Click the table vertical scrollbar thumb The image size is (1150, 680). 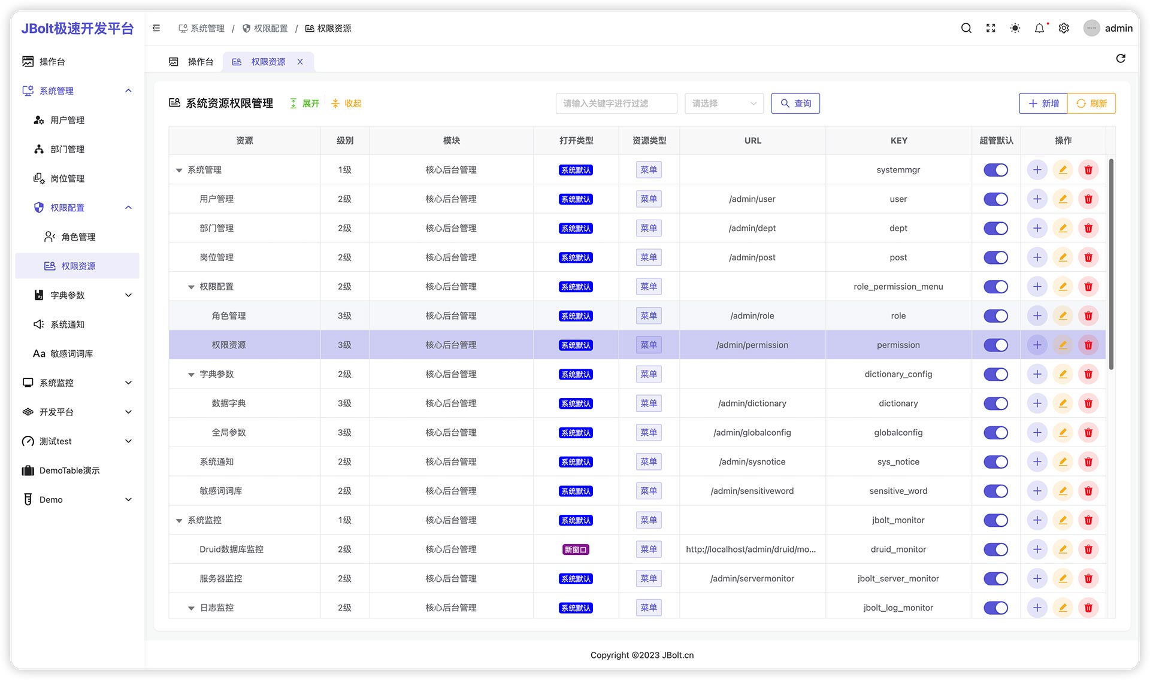point(1111,263)
